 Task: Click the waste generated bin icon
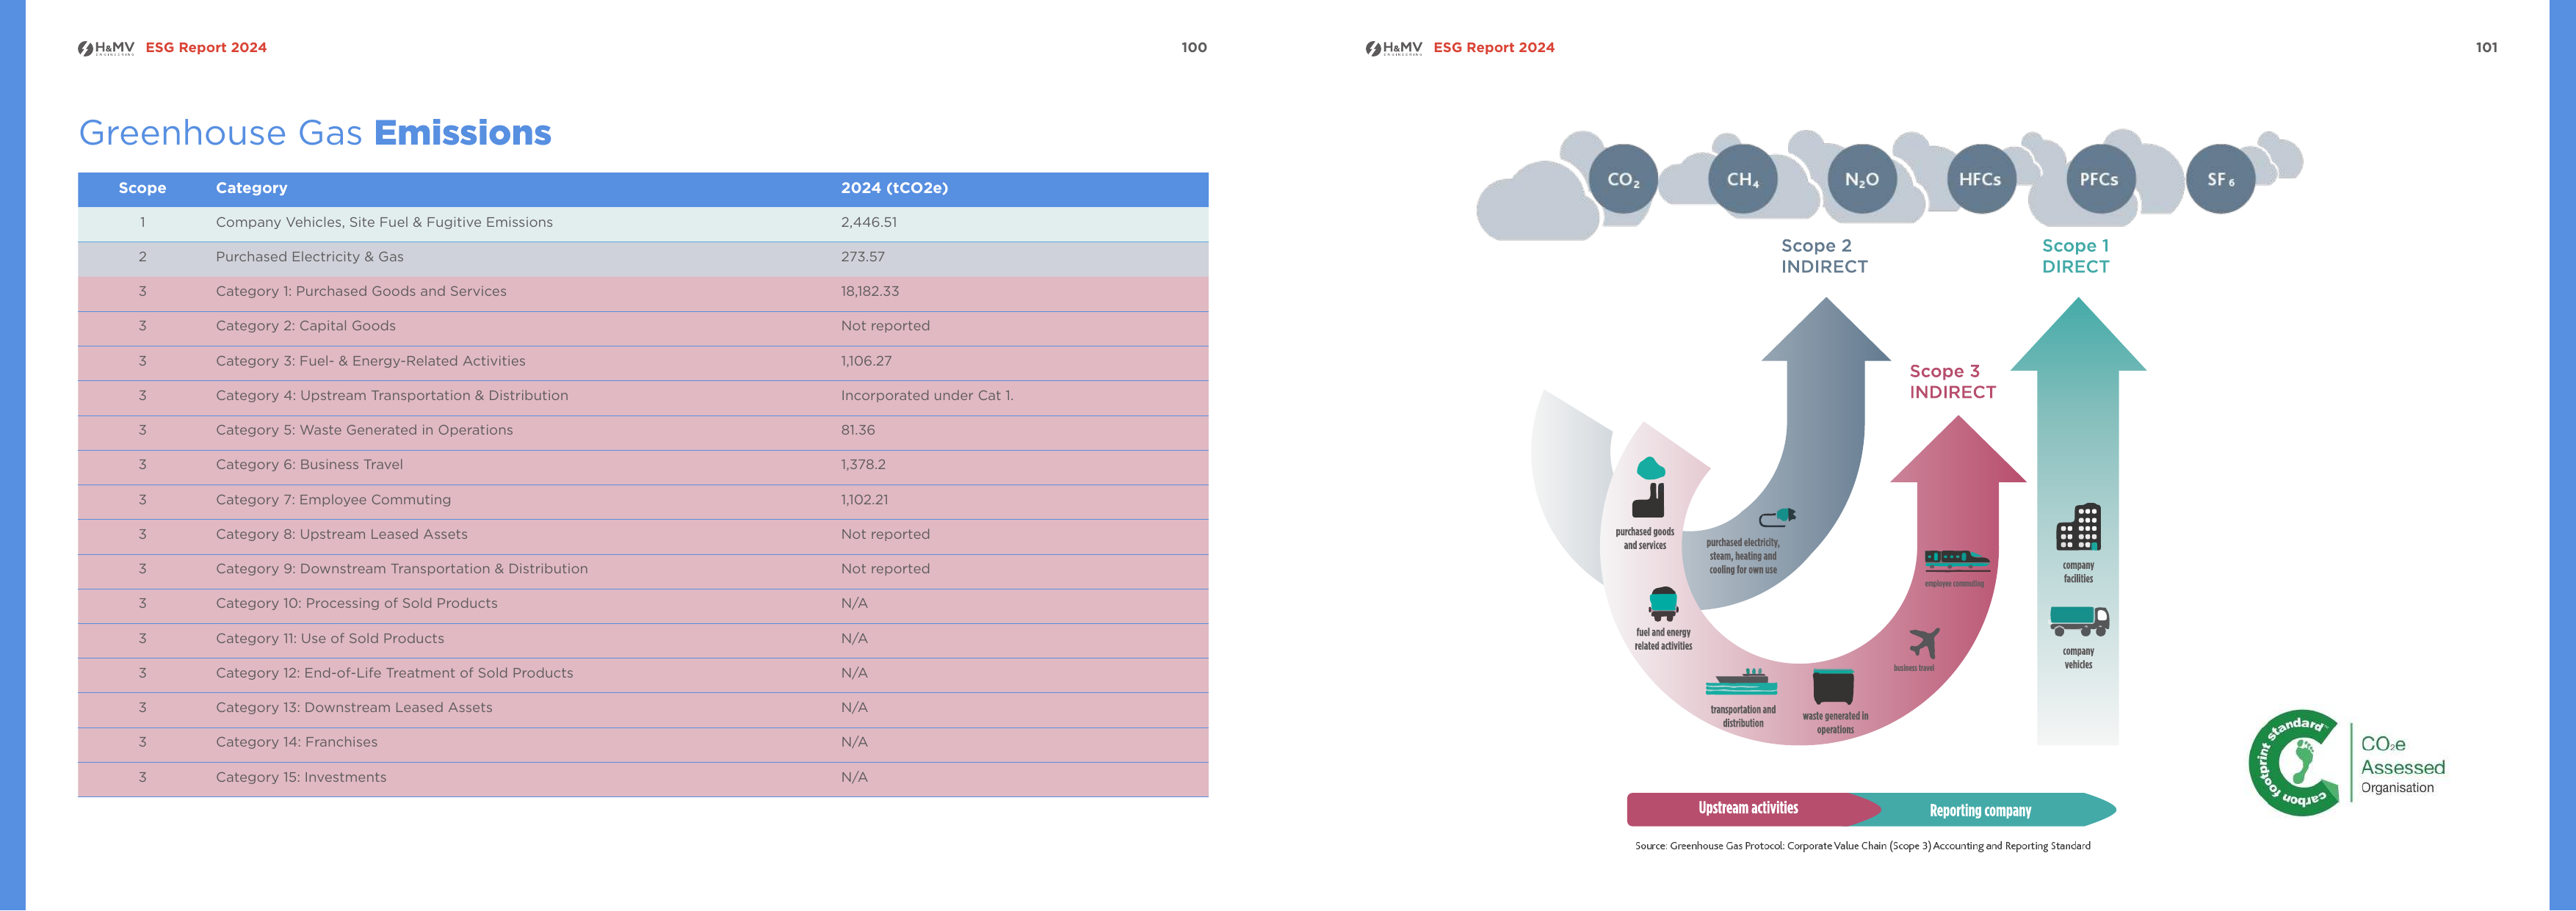(1833, 687)
